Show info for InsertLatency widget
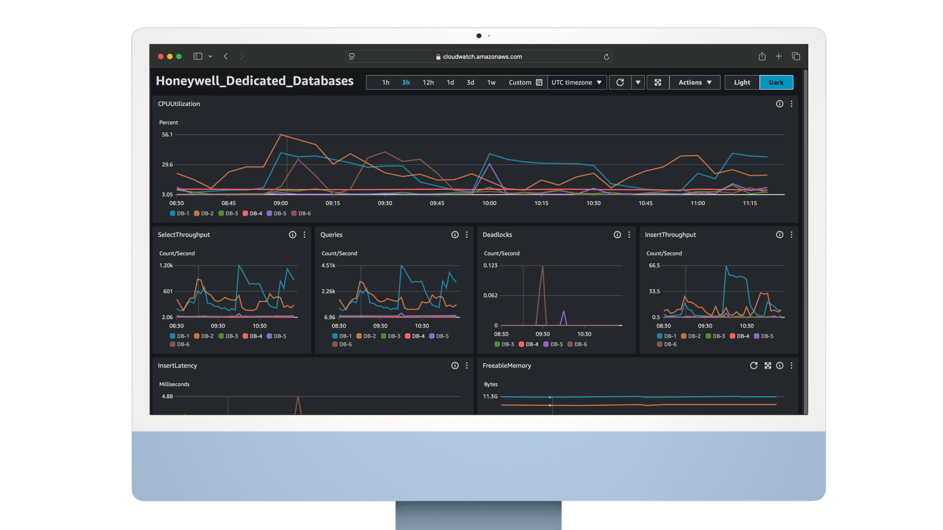Screen dimensions: 943x530 pos(455,366)
